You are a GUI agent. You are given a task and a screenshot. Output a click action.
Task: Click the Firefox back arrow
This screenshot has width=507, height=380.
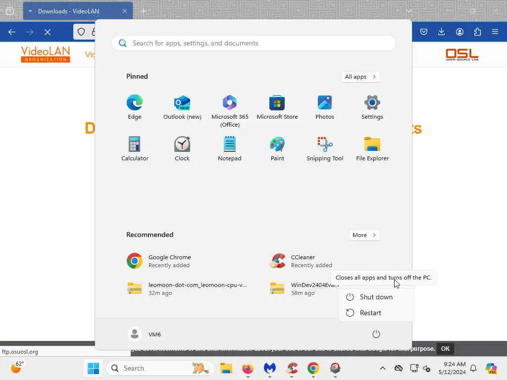pyautogui.click(x=12, y=32)
